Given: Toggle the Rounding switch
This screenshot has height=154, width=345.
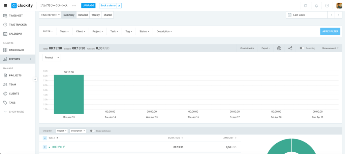Looking at the screenshot, I should (302, 48).
